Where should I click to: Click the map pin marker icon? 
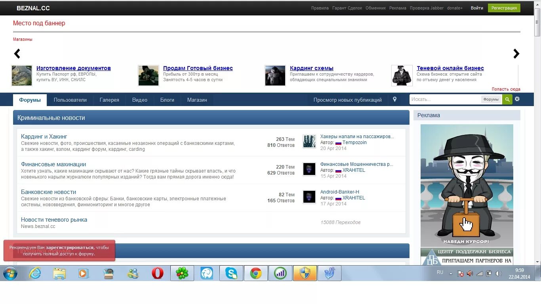click(x=394, y=99)
